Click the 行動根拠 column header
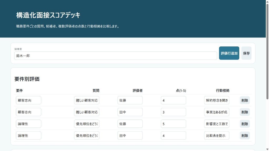The width and height of the screenshot is (269, 151). point(223,90)
